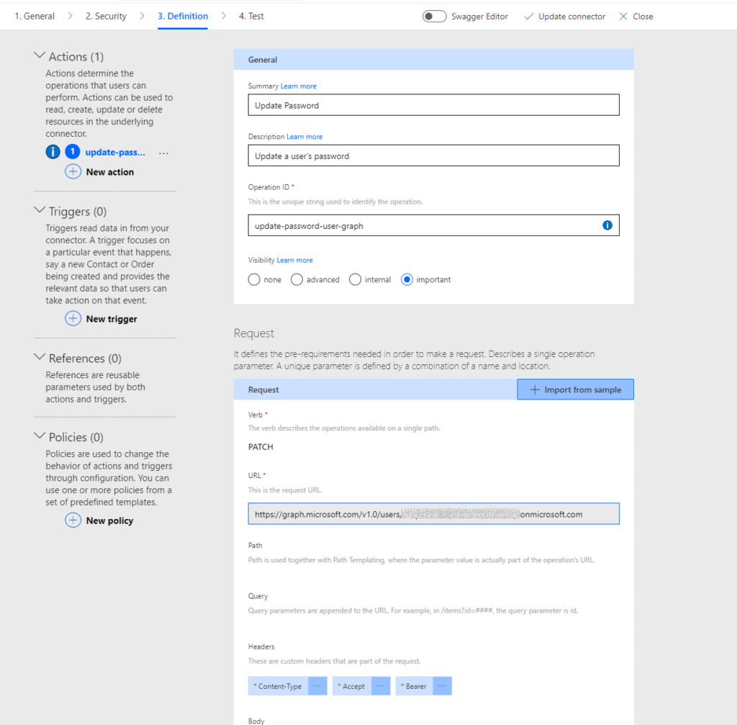Click the numbered badge beside update-pass action
Screen dimensions: 737x725
coord(73,152)
